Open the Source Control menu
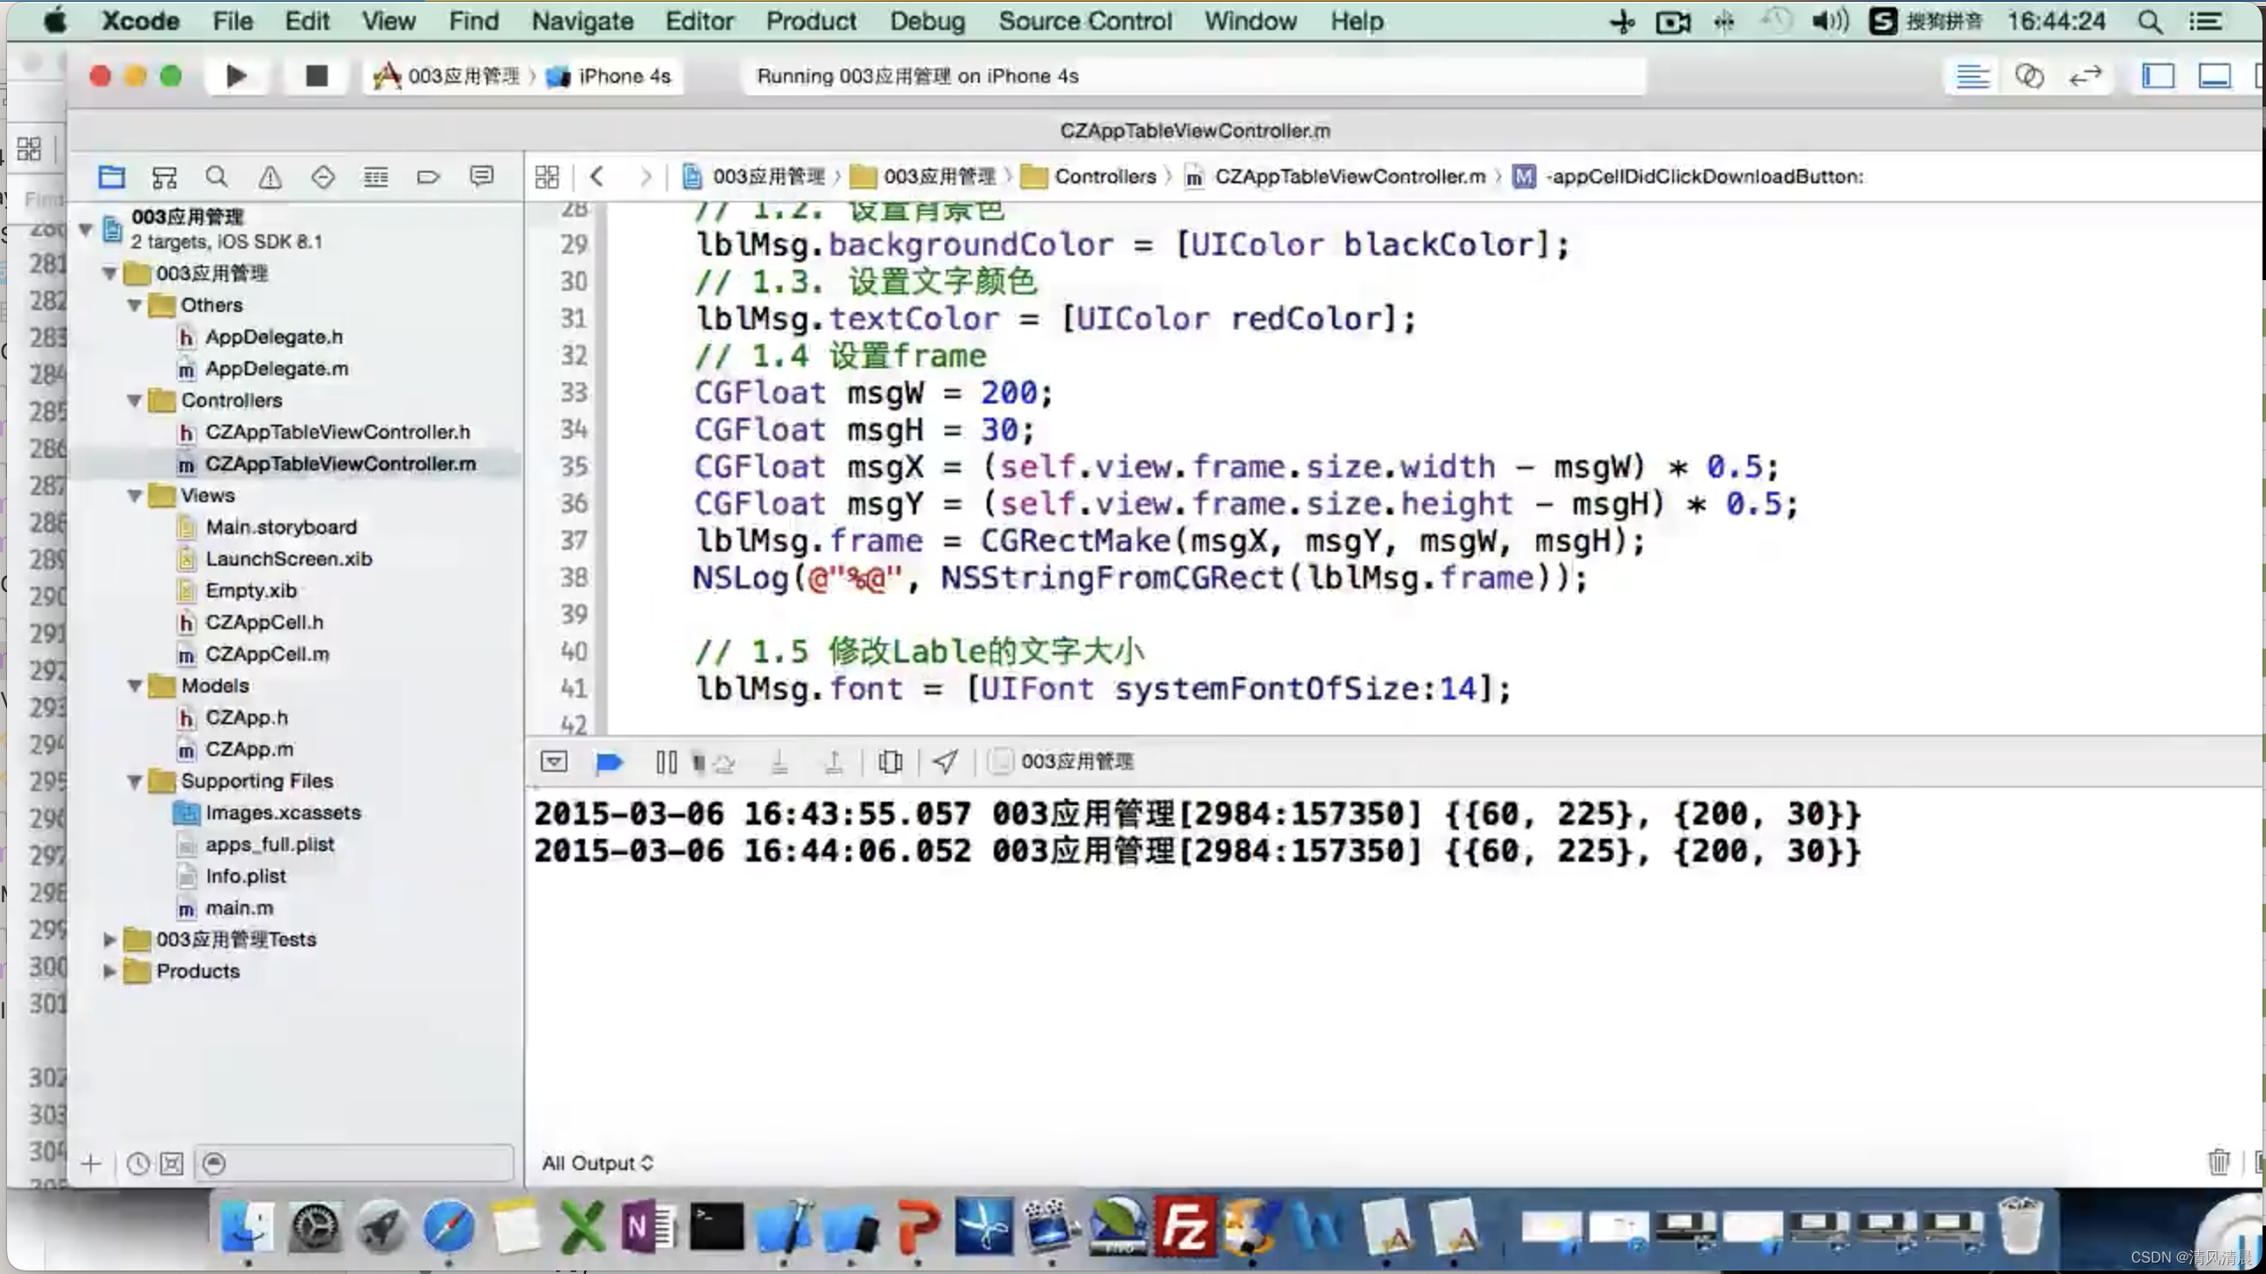The height and width of the screenshot is (1274, 2266). tap(1085, 21)
